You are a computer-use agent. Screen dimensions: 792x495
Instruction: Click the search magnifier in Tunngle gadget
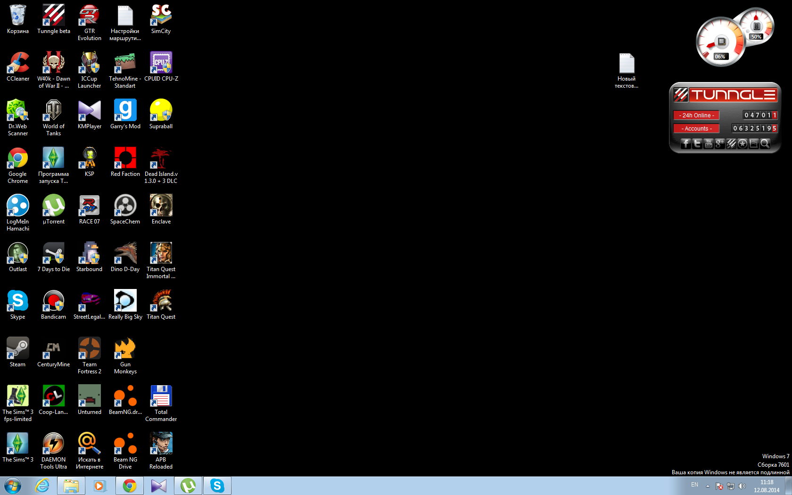tap(765, 143)
